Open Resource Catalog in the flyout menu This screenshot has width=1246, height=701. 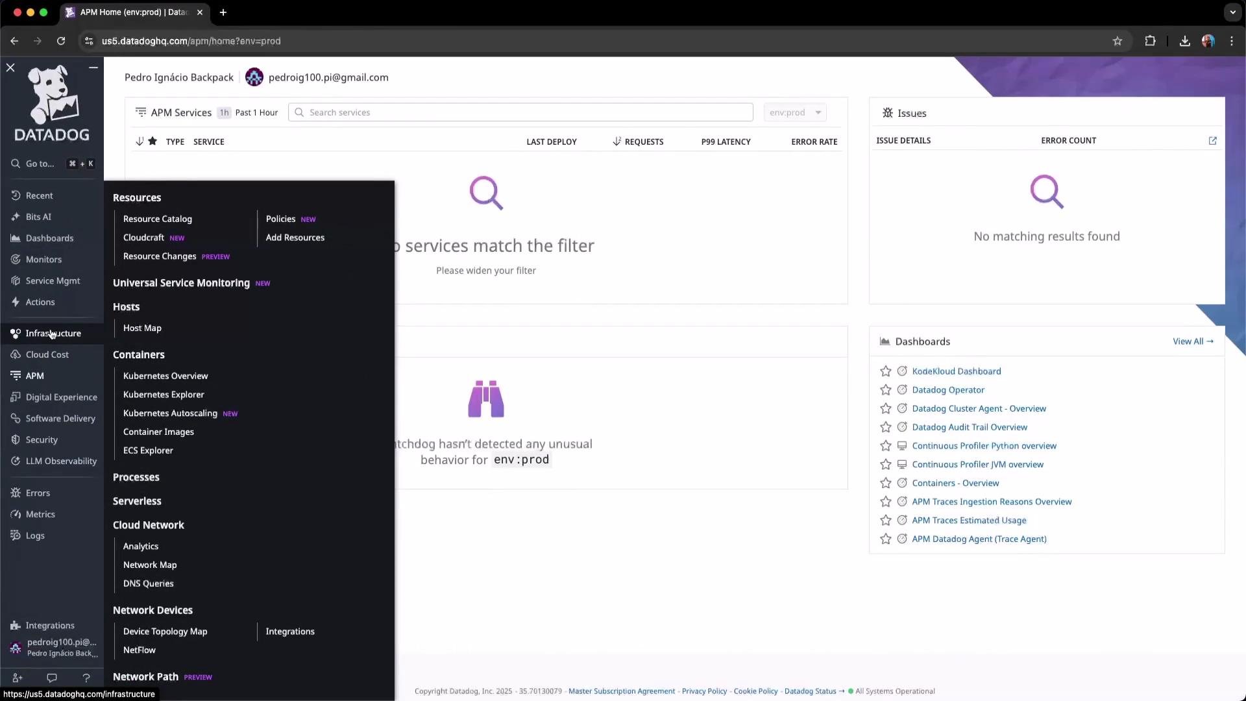click(158, 219)
